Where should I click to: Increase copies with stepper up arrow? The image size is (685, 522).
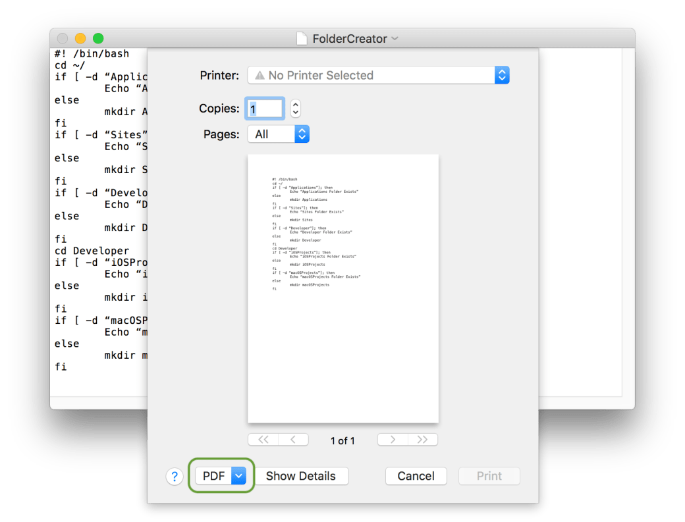pyautogui.click(x=296, y=105)
